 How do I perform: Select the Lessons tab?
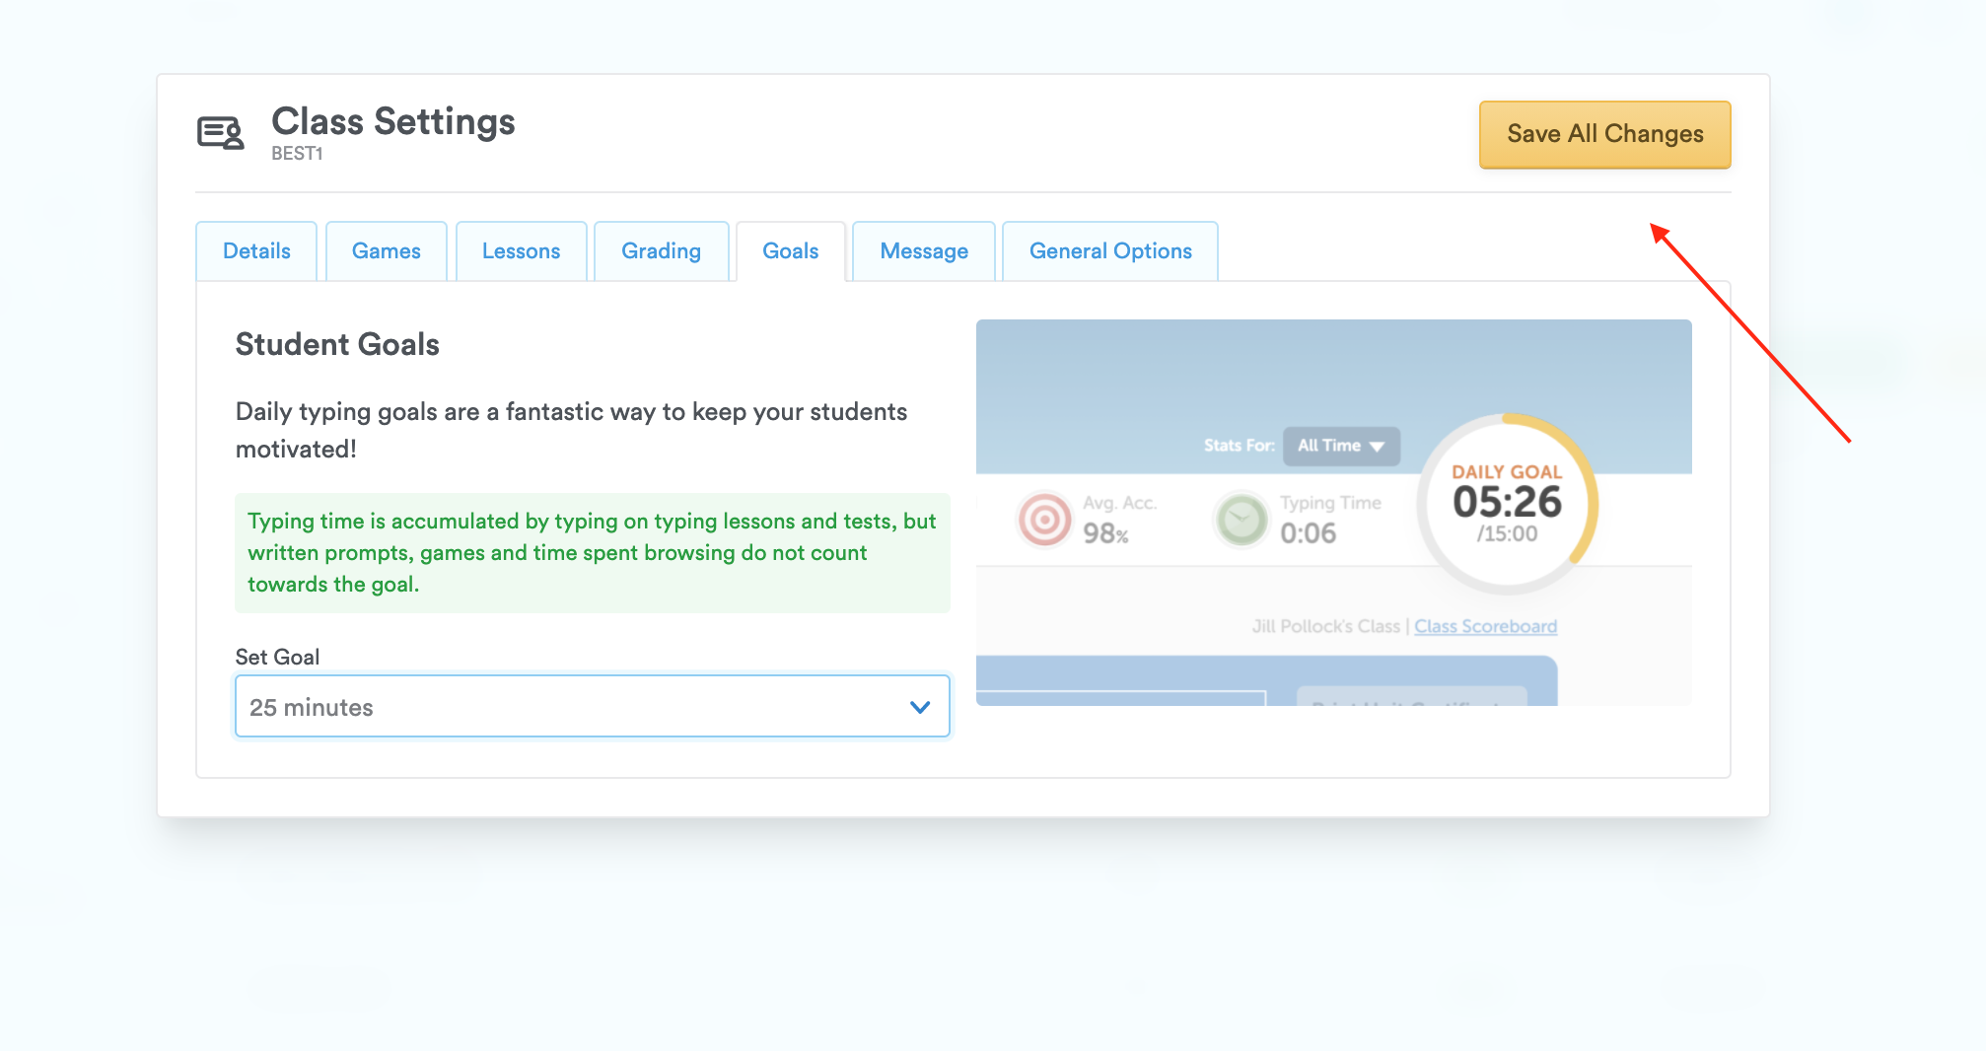[x=521, y=250]
